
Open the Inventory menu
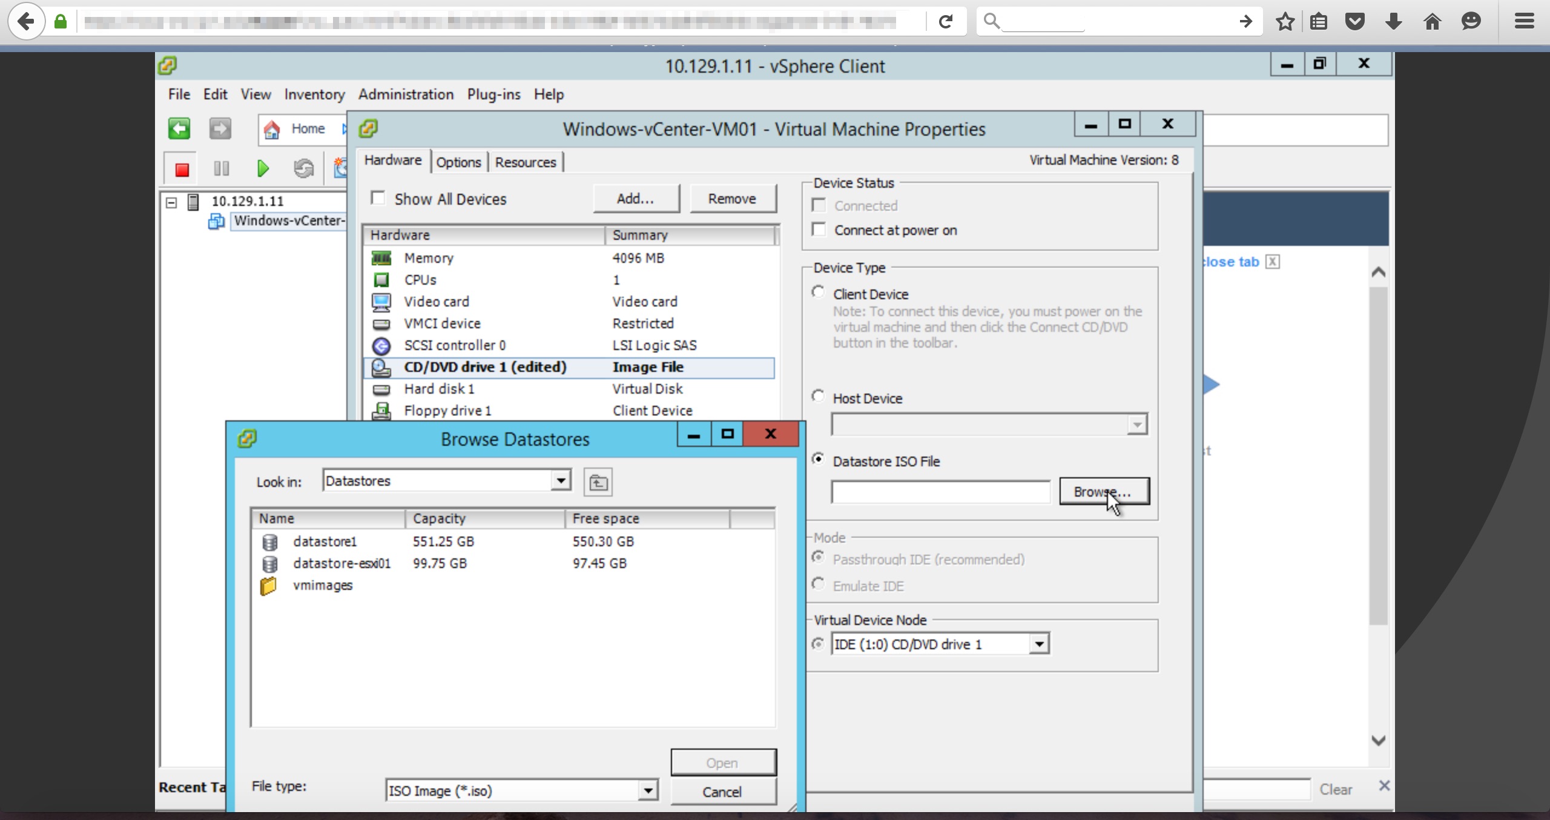click(x=314, y=94)
